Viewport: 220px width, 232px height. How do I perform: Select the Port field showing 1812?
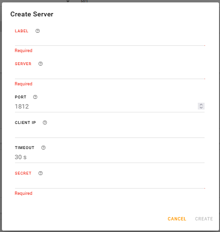106,107
